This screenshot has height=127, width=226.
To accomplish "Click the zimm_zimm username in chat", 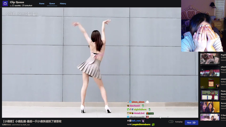I will (138, 102).
